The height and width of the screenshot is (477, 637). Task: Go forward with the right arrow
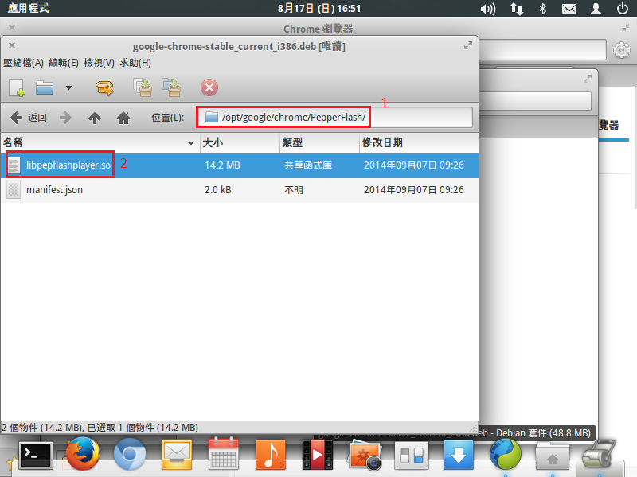tap(65, 118)
